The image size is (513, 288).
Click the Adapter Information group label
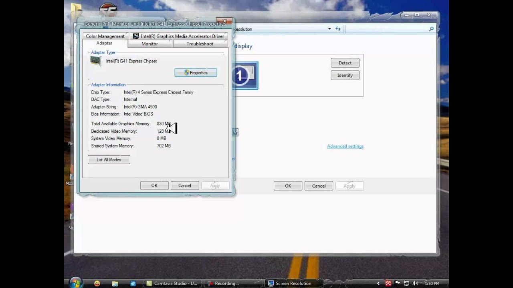[x=108, y=85]
